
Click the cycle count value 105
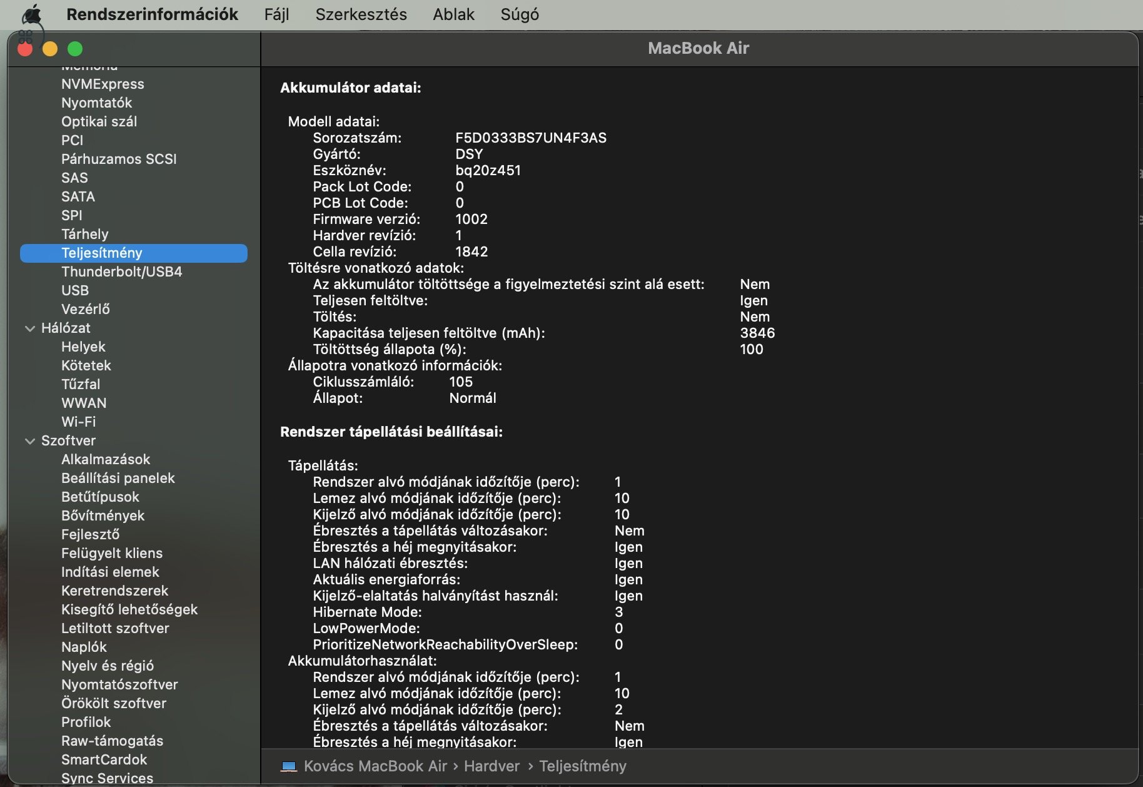click(x=461, y=382)
